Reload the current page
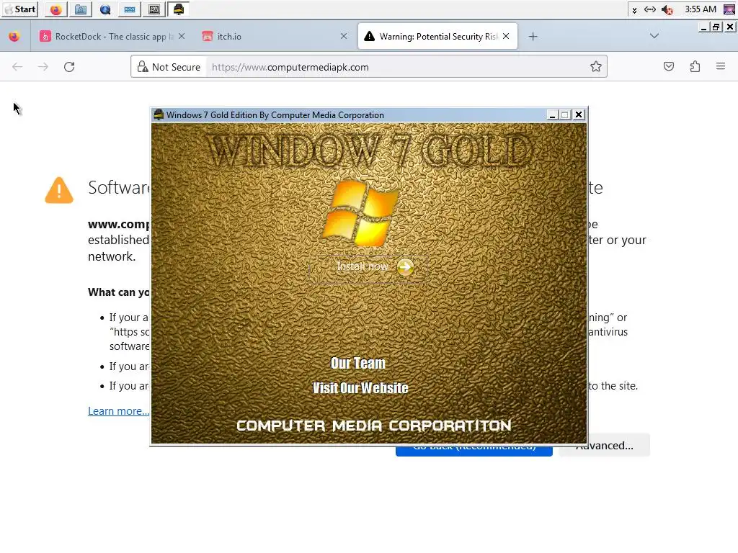 tap(69, 67)
